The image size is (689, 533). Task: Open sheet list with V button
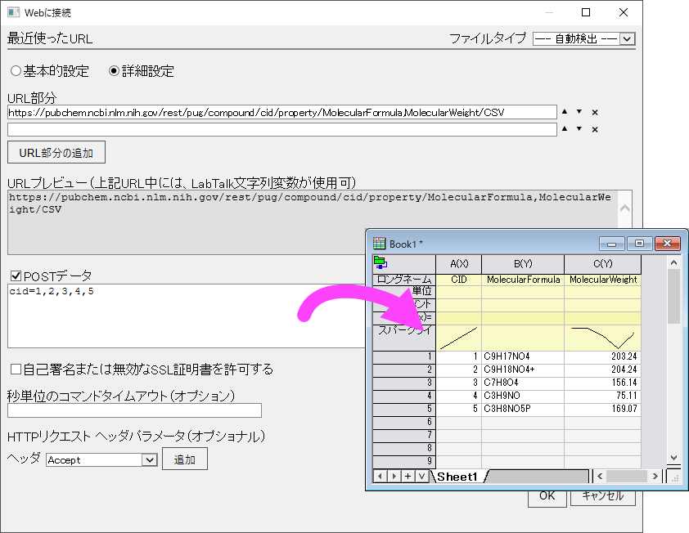[422, 476]
